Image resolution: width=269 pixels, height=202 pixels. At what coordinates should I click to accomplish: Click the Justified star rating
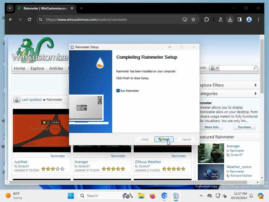53,169
